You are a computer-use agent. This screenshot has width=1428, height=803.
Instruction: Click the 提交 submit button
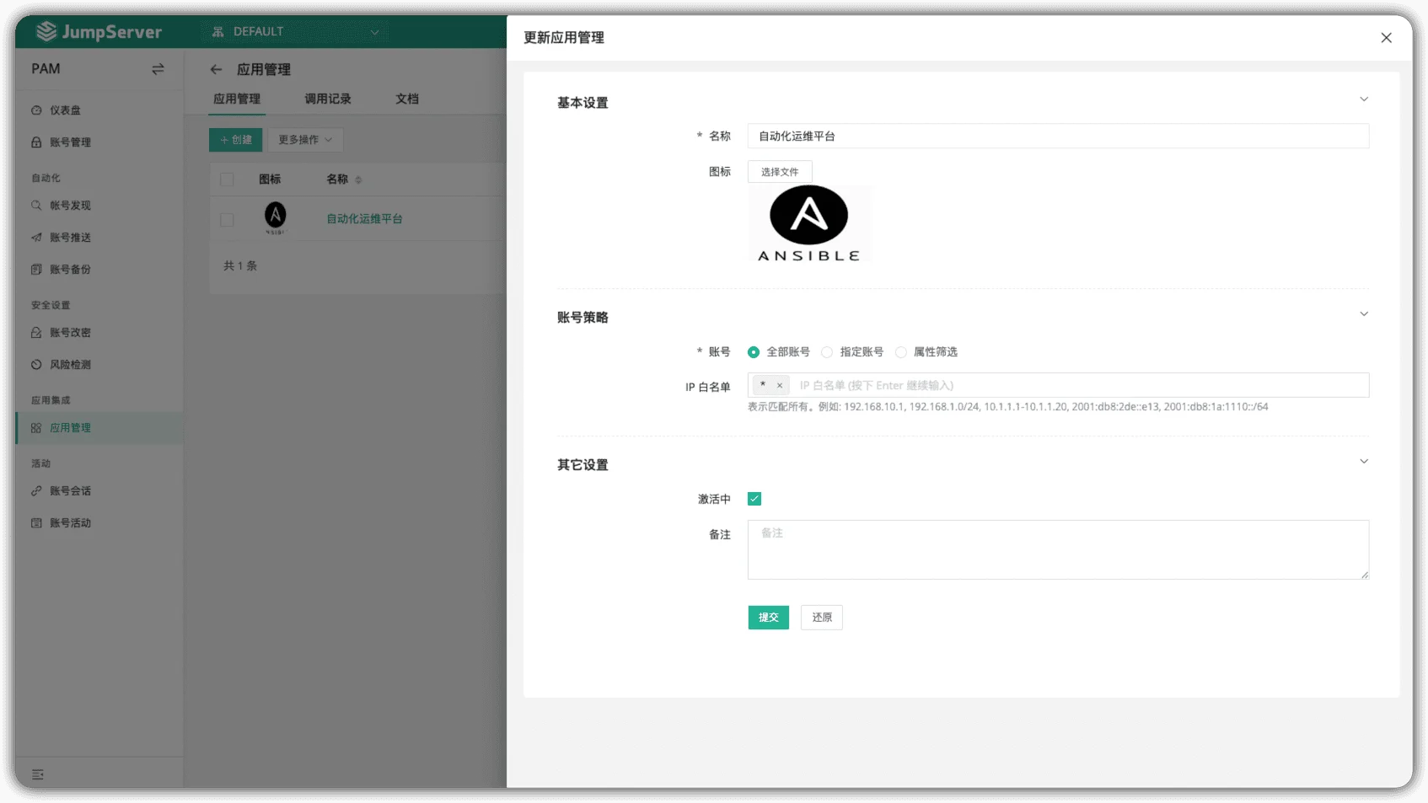coord(769,618)
